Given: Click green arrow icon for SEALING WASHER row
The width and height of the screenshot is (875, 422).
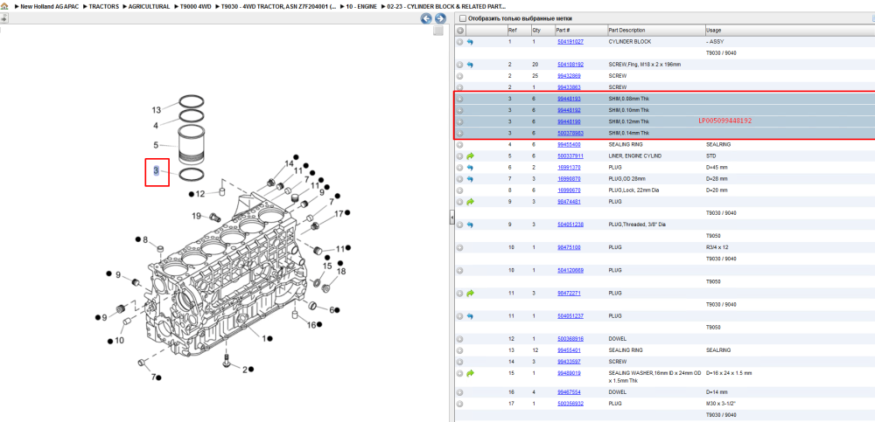Looking at the screenshot, I should tap(470, 373).
